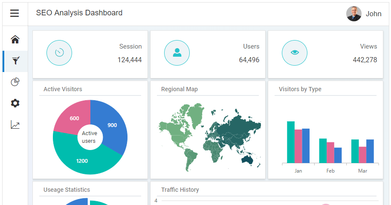This screenshot has height=205, width=391.
Task: Click the Mar axis label
Action: click(x=362, y=171)
